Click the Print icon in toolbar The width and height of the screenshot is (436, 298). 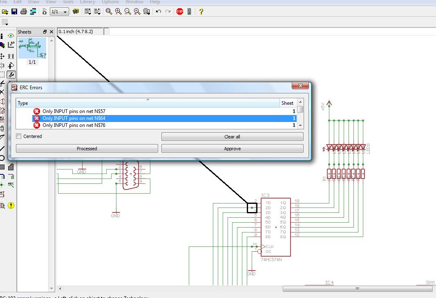click(24, 11)
